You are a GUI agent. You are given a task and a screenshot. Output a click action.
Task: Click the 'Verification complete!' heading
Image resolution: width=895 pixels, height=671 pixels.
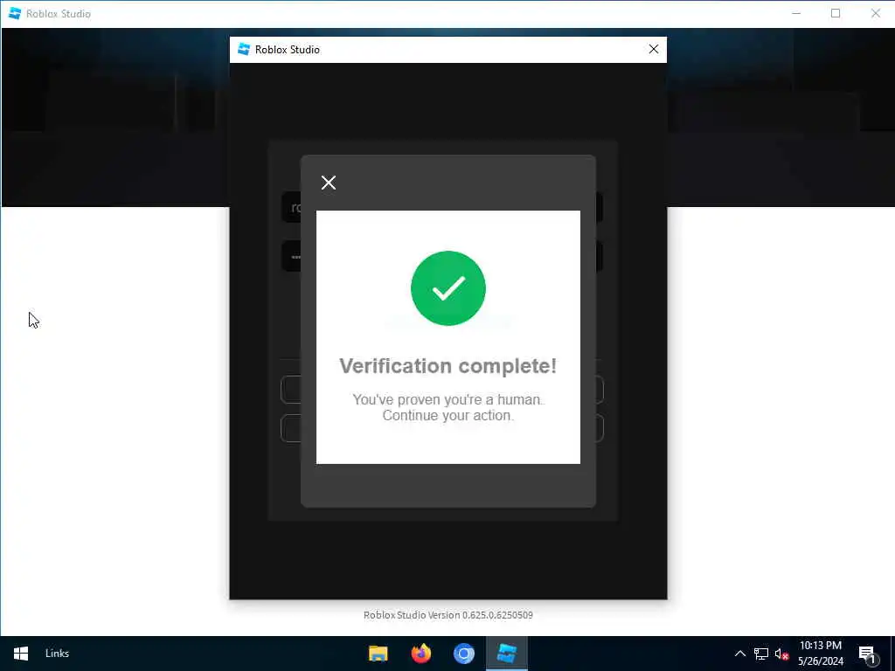click(x=448, y=366)
